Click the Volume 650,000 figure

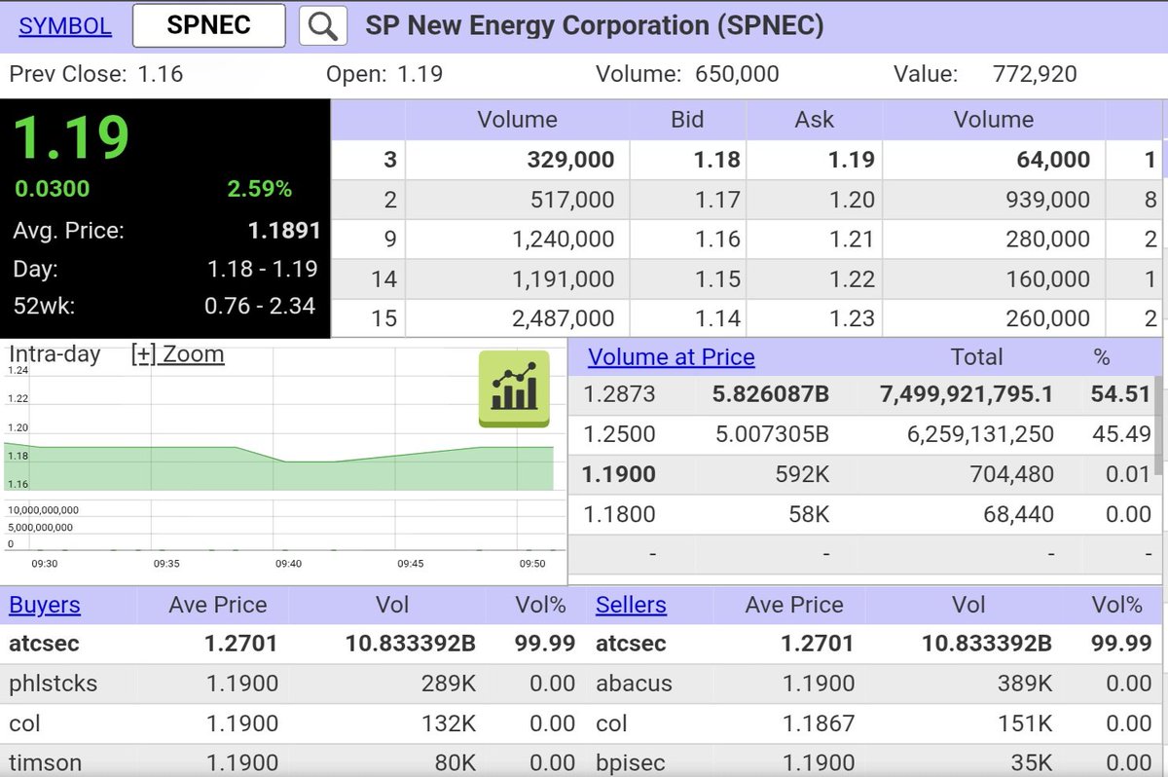click(x=737, y=74)
